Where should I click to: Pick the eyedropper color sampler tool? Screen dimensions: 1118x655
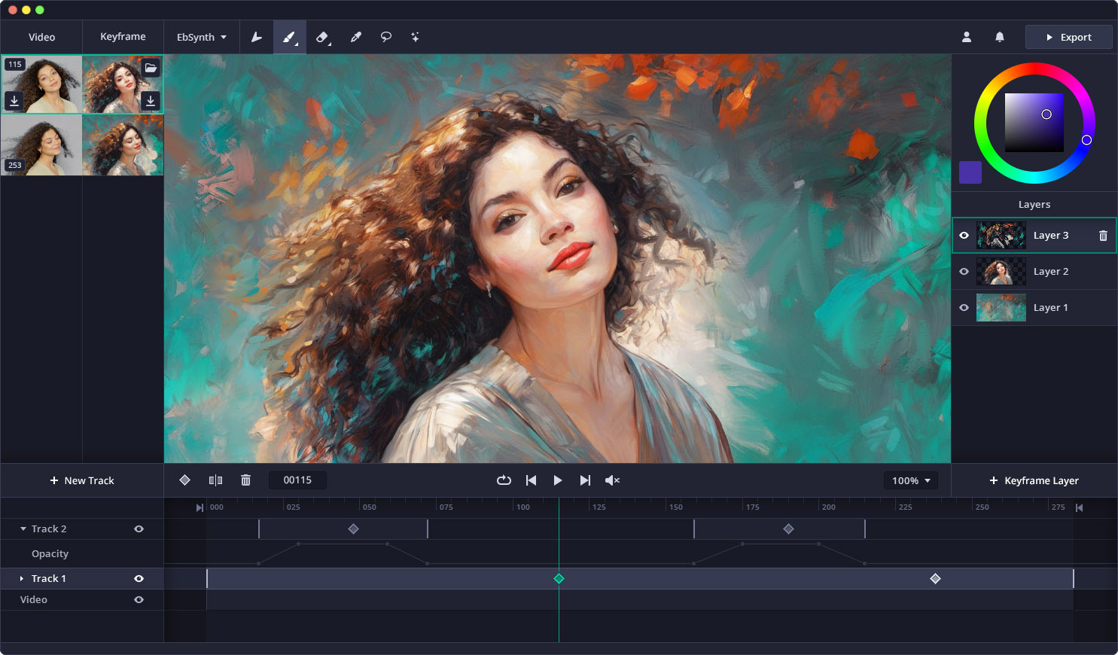tap(355, 37)
